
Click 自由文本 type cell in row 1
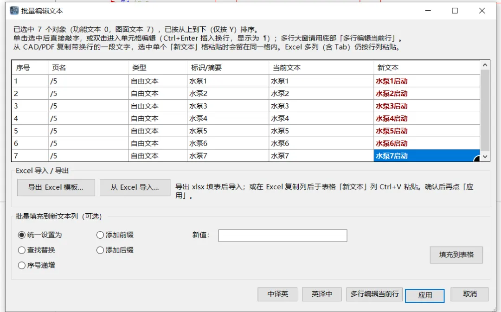tap(158, 81)
